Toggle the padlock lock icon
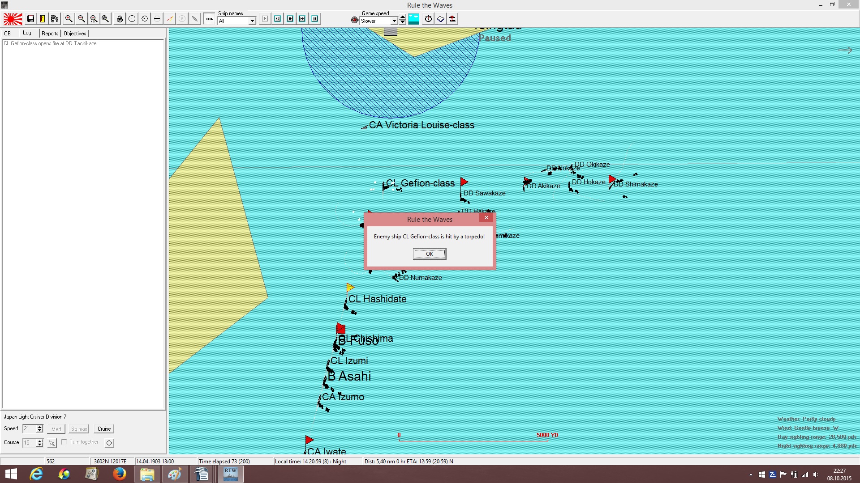 (120, 19)
